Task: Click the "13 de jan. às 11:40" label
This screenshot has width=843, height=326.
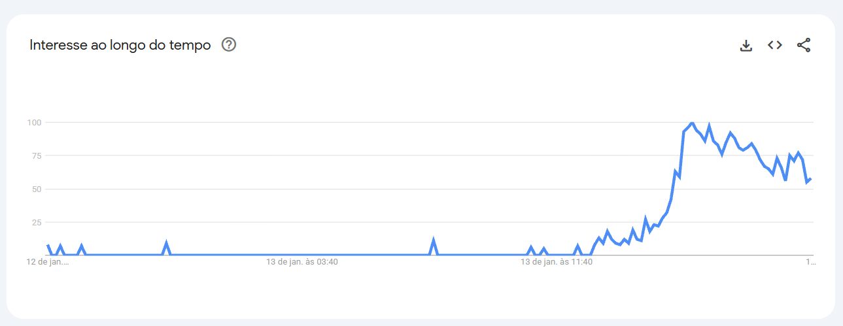Action: coord(557,262)
